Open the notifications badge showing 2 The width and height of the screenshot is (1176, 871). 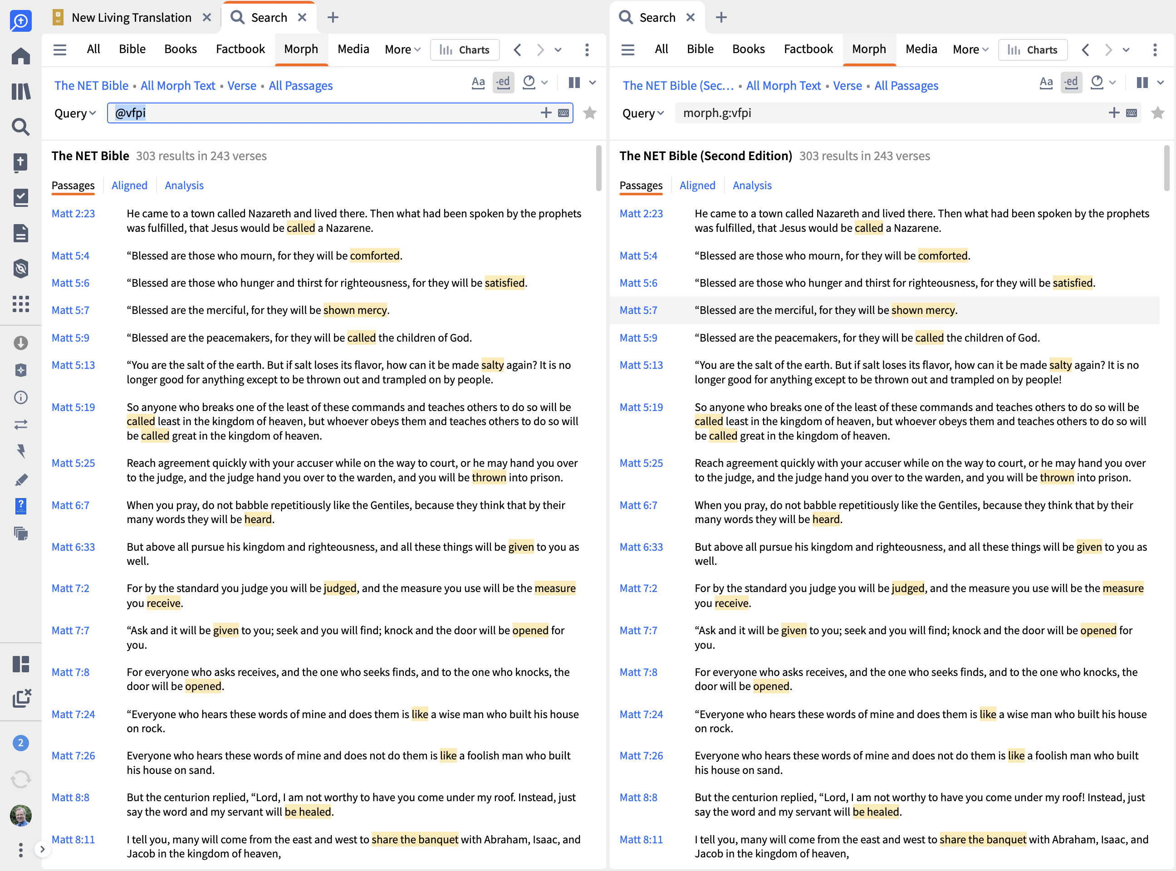pyautogui.click(x=20, y=743)
